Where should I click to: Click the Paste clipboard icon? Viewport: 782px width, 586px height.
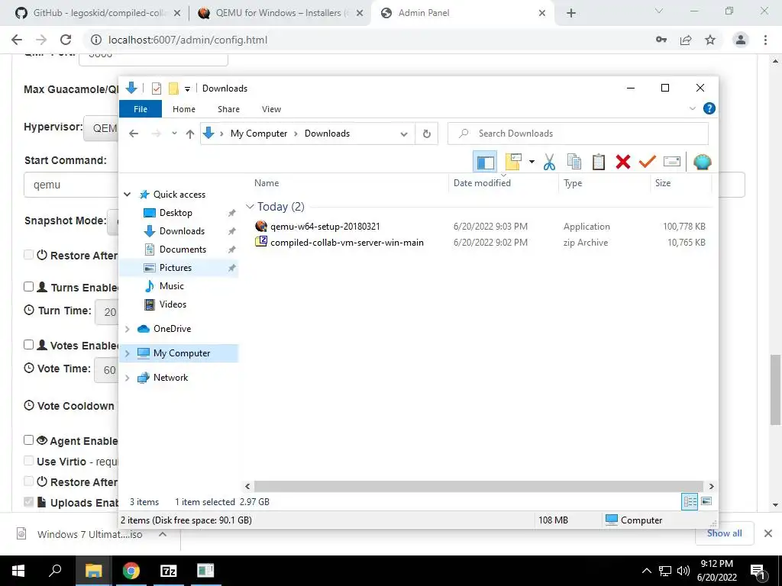pyautogui.click(x=599, y=162)
